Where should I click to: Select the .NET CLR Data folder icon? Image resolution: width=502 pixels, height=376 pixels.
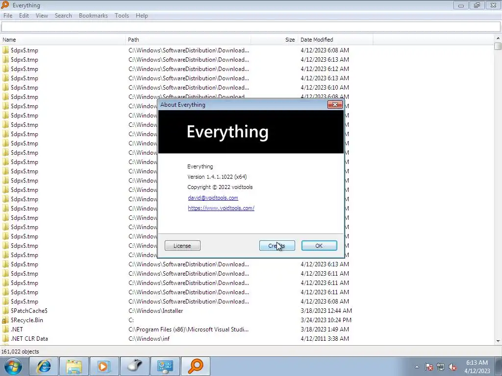click(5, 339)
